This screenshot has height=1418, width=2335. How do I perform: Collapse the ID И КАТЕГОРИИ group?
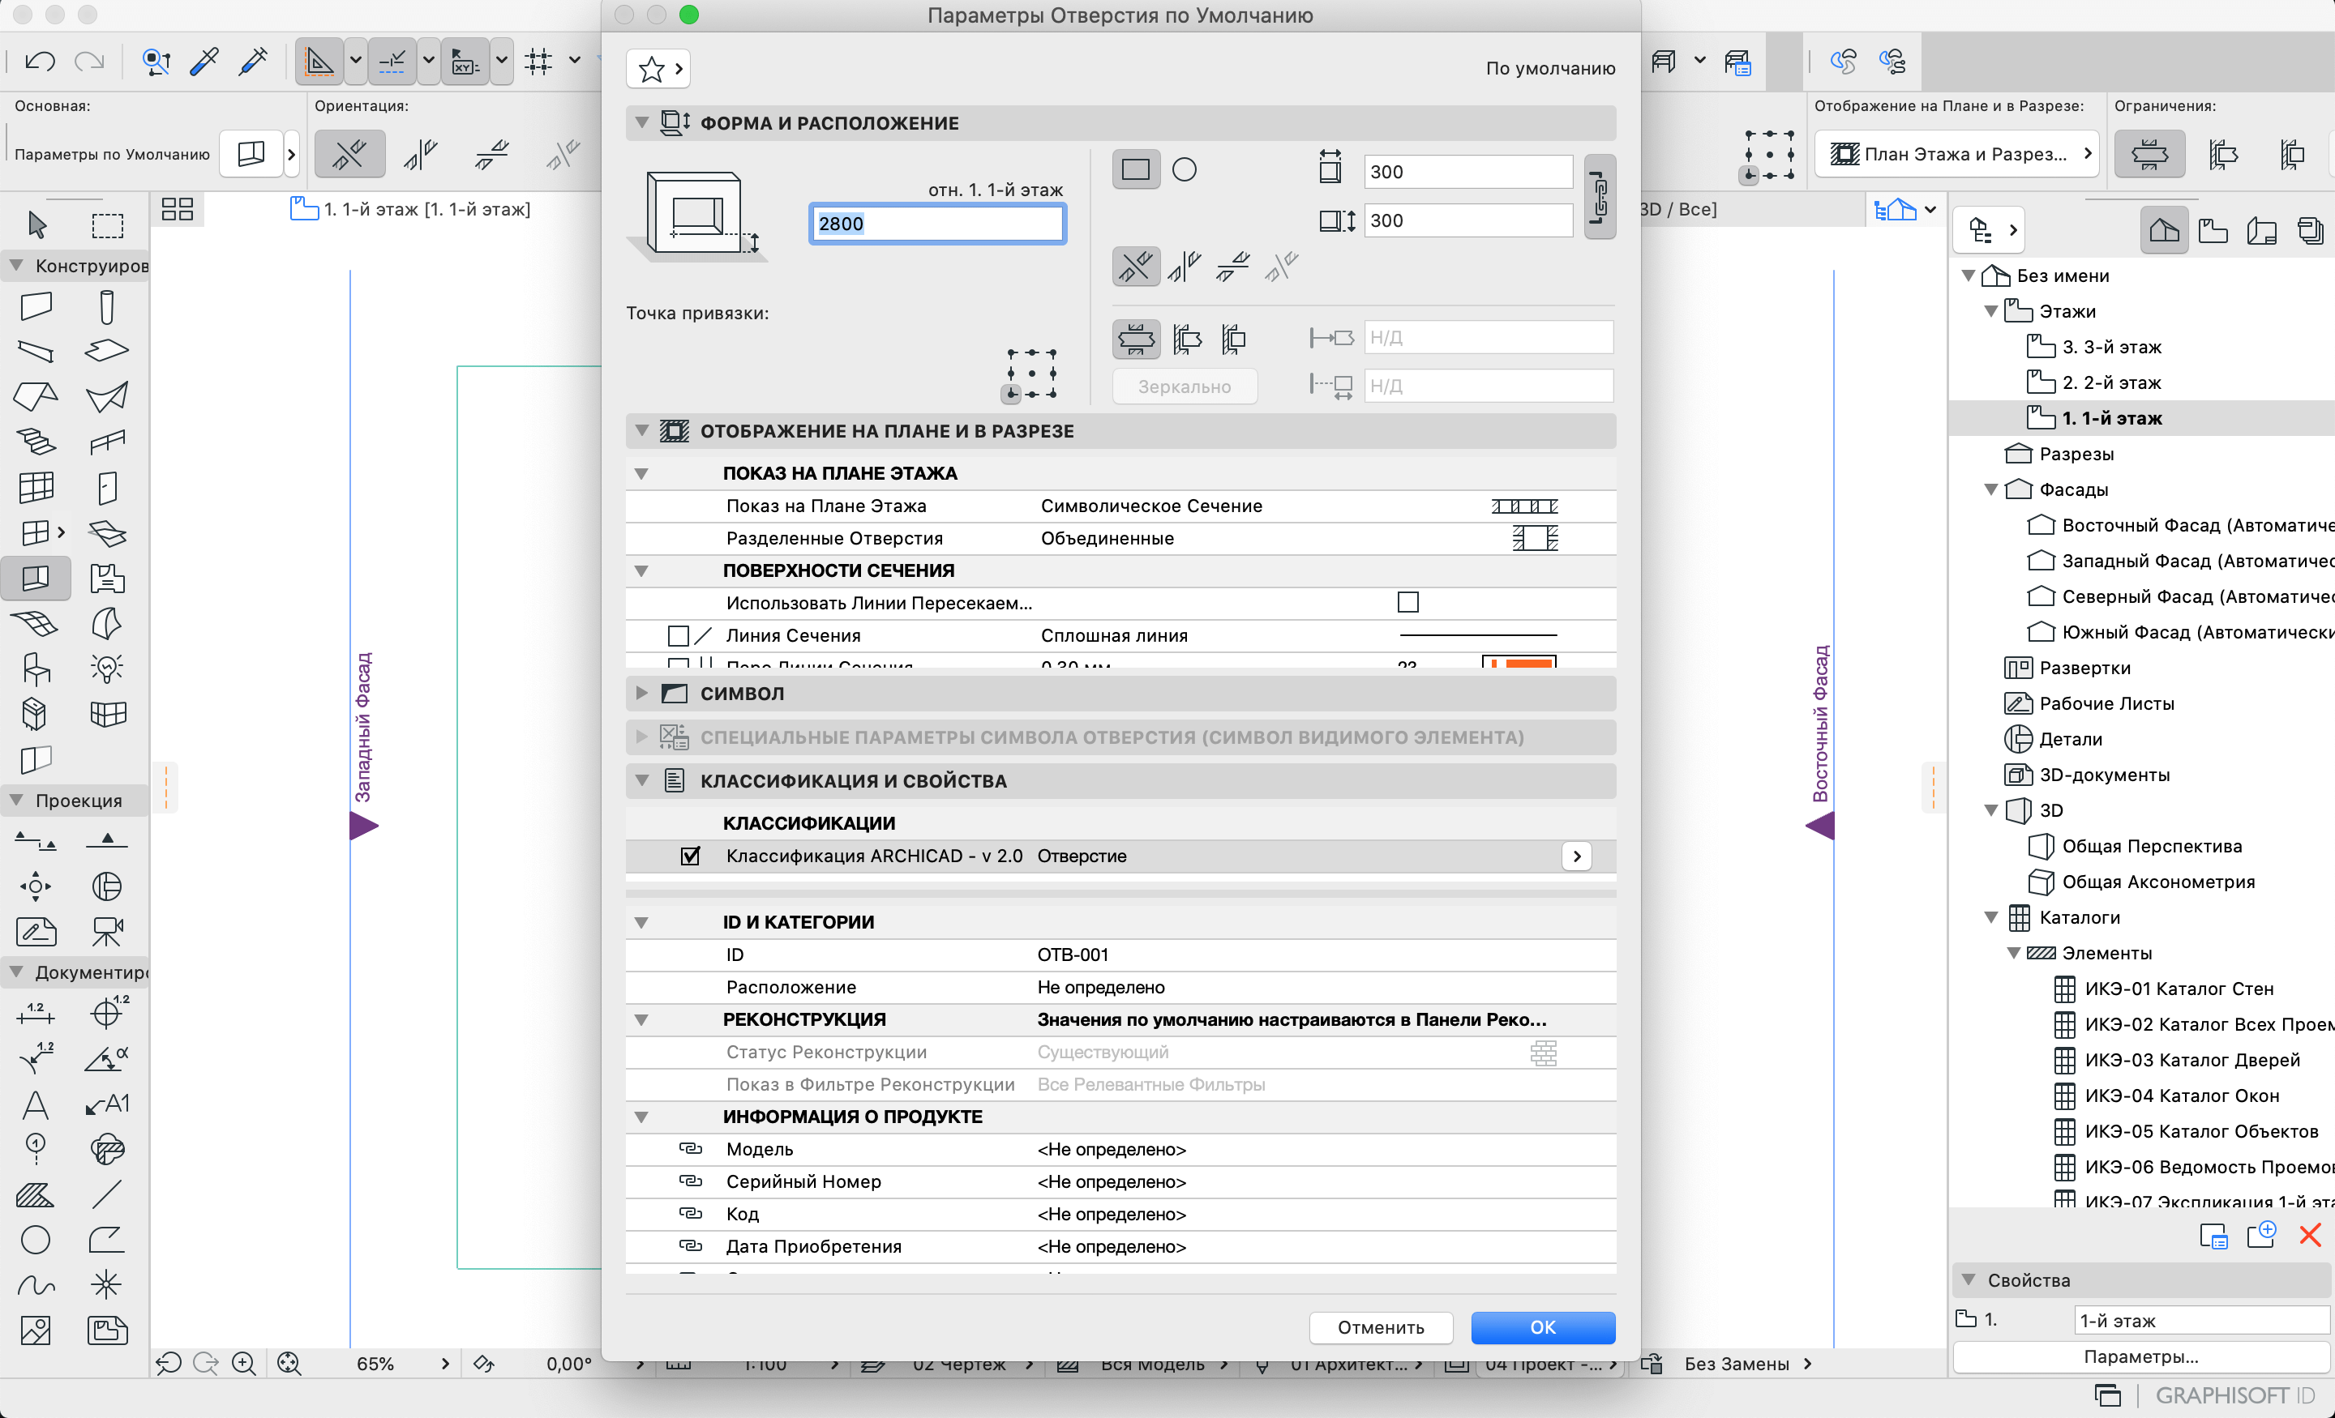tap(641, 923)
